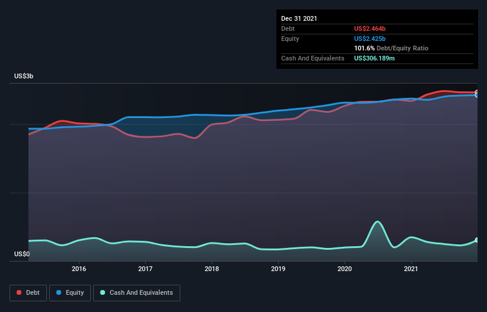Select the 2019 x-axis label
The width and height of the screenshot is (487, 312).
point(278,269)
